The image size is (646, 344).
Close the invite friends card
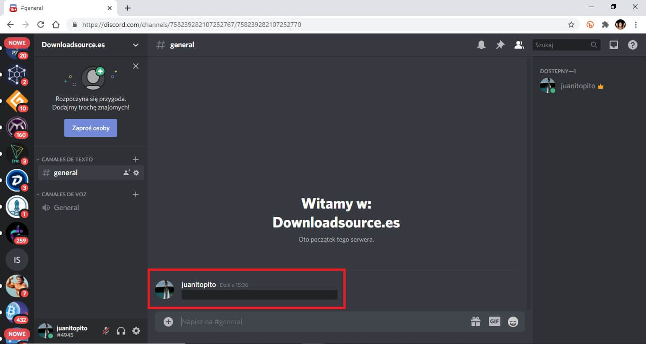136,66
